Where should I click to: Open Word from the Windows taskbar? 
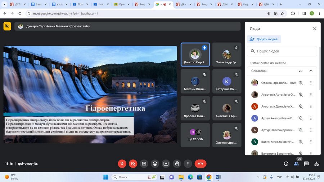coord(218,177)
